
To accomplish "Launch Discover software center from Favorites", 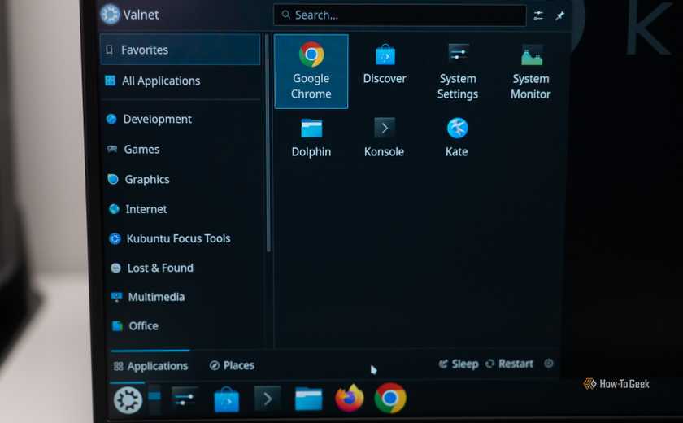I will [x=385, y=65].
